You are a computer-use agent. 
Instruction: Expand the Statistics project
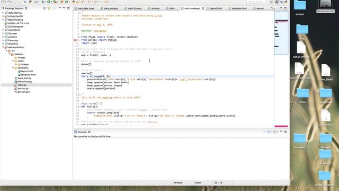click(x=3, y=44)
